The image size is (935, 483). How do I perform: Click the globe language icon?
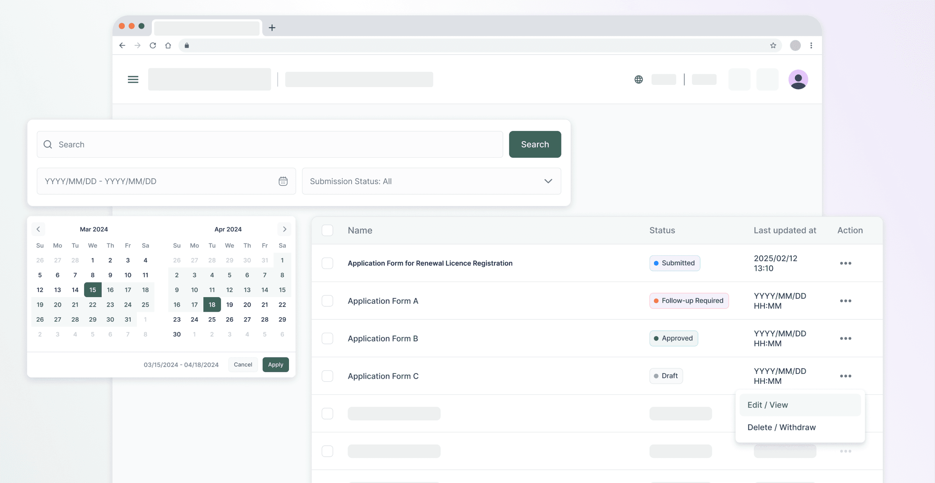point(638,79)
